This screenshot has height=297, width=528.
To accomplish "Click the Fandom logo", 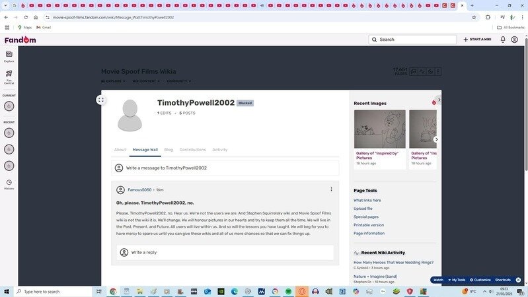I will [20, 40].
